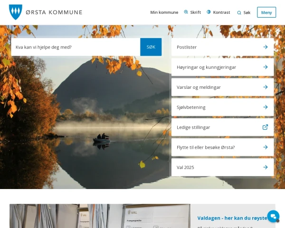Click the arrow icon beside Sjølvbetening
The height and width of the screenshot is (228, 285).
pos(266,107)
